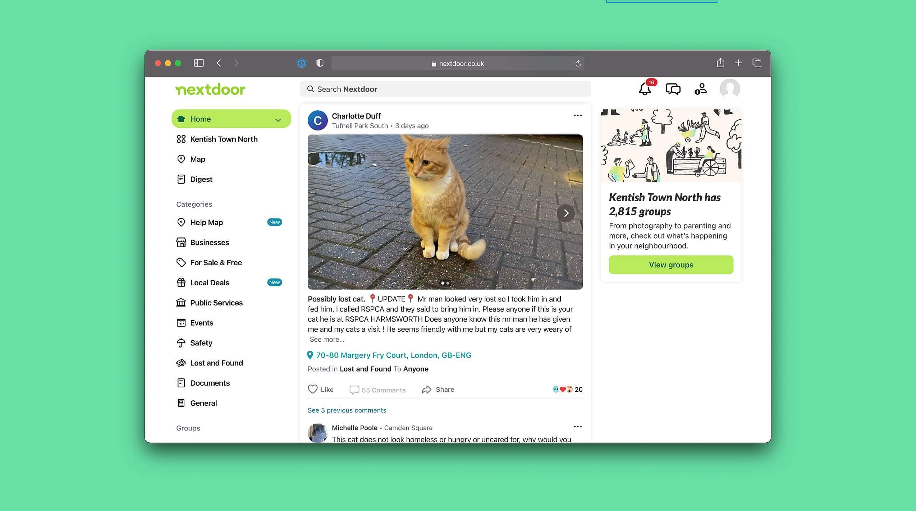This screenshot has width=916, height=511.
Task: Click the Tufnell Park South neighbourhood text
Action: tap(360, 126)
